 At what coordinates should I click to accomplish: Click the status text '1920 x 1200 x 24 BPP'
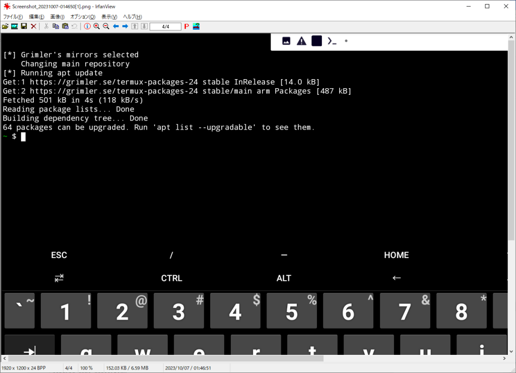[x=24, y=368]
